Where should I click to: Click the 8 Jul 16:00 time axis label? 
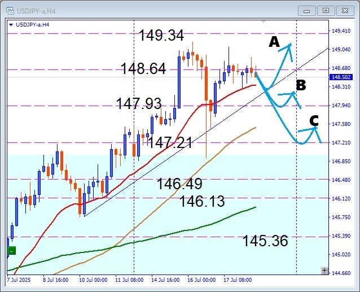coord(55,280)
